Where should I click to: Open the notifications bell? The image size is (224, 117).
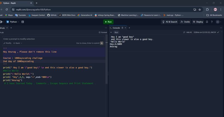pos(207,22)
